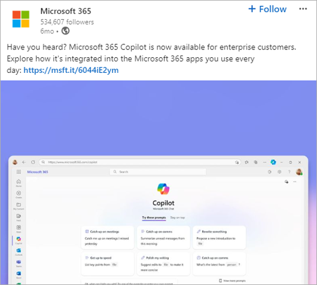Open Word from the left sidebar
The width and height of the screenshot is (317, 285).
click(x=19, y=275)
